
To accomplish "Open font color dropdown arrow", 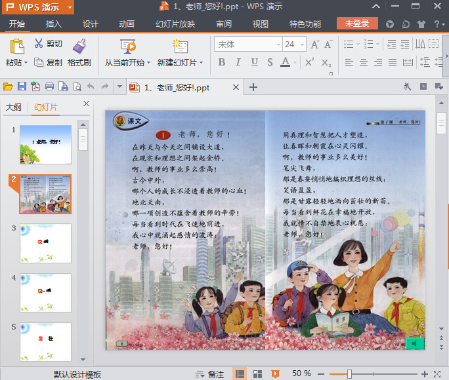I will coord(295,62).
